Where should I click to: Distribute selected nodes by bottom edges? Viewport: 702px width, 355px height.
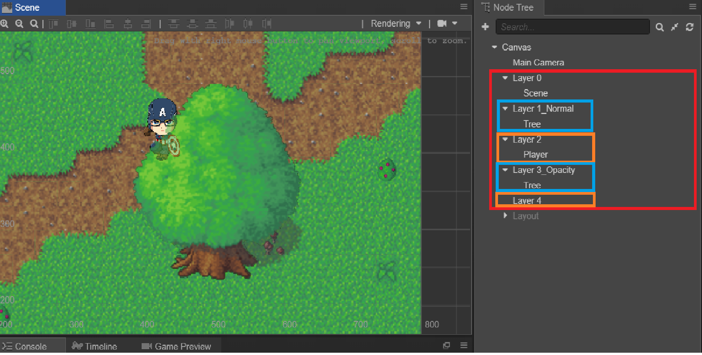[211, 24]
